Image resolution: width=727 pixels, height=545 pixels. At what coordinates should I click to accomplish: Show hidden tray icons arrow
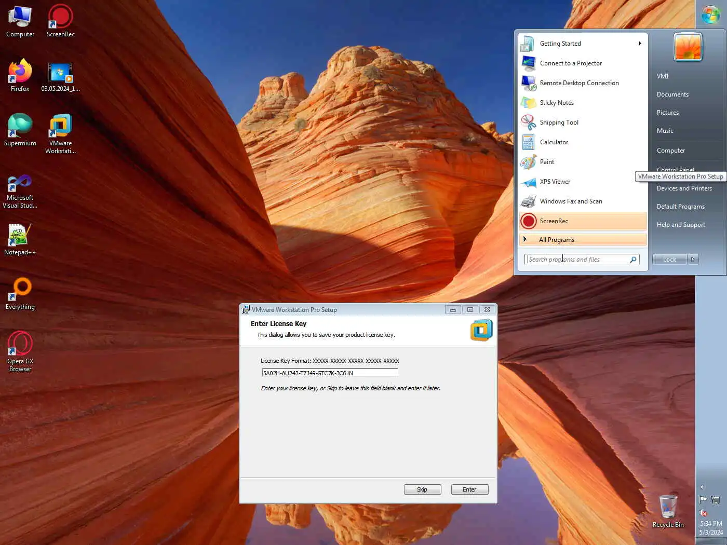pos(702,487)
